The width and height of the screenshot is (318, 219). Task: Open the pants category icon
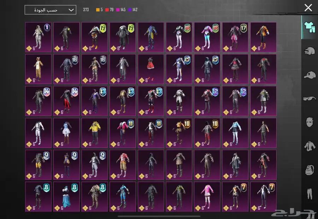click(x=310, y=194)
